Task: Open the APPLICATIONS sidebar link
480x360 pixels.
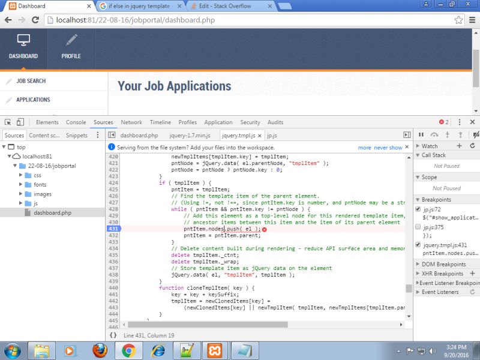Action: [33, 100]
